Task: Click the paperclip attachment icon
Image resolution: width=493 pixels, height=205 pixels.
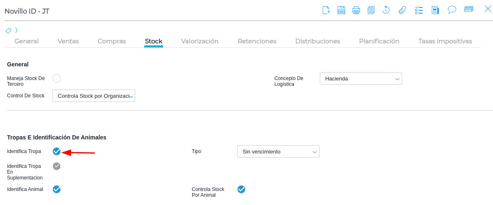Action: click(402, 10)
